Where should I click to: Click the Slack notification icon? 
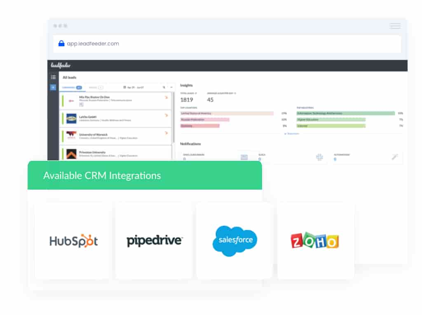pyautogui.click(x=319, y=157)
